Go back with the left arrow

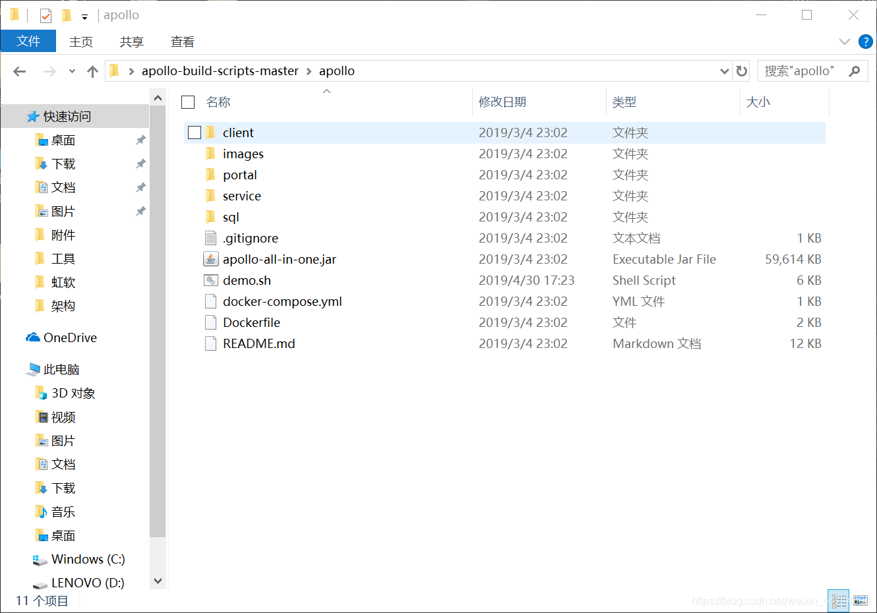pyautogui.click(x=20, y=71)
